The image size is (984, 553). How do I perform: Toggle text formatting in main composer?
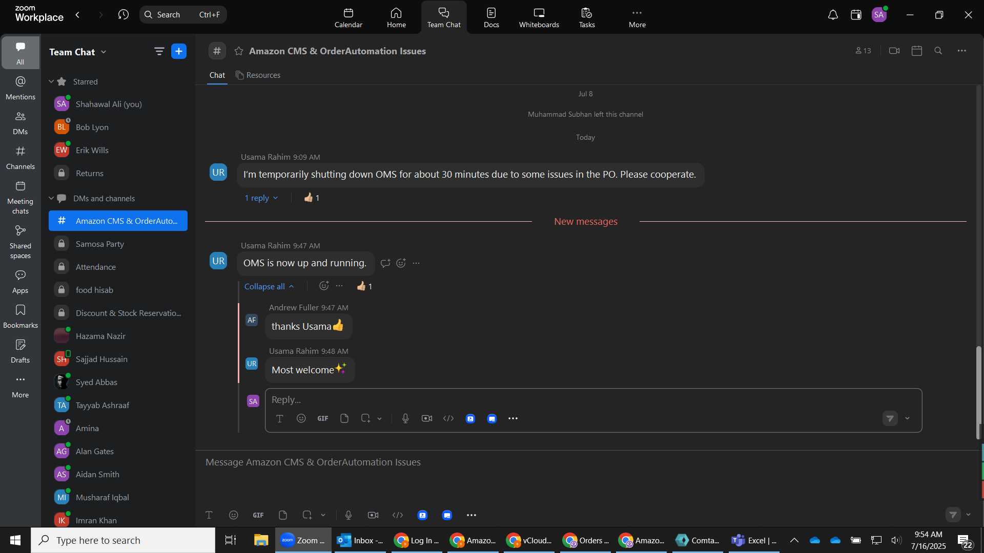pos(209,515)
